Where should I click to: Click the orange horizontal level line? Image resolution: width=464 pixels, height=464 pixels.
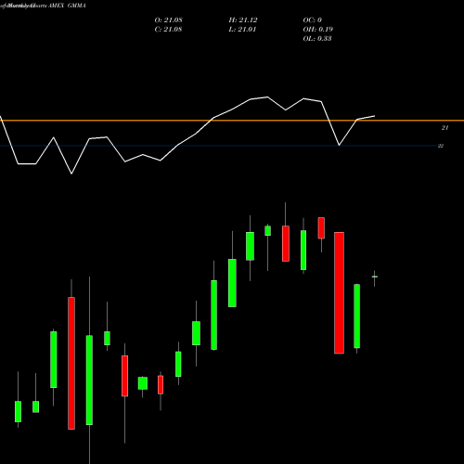(x=232, y=121)
